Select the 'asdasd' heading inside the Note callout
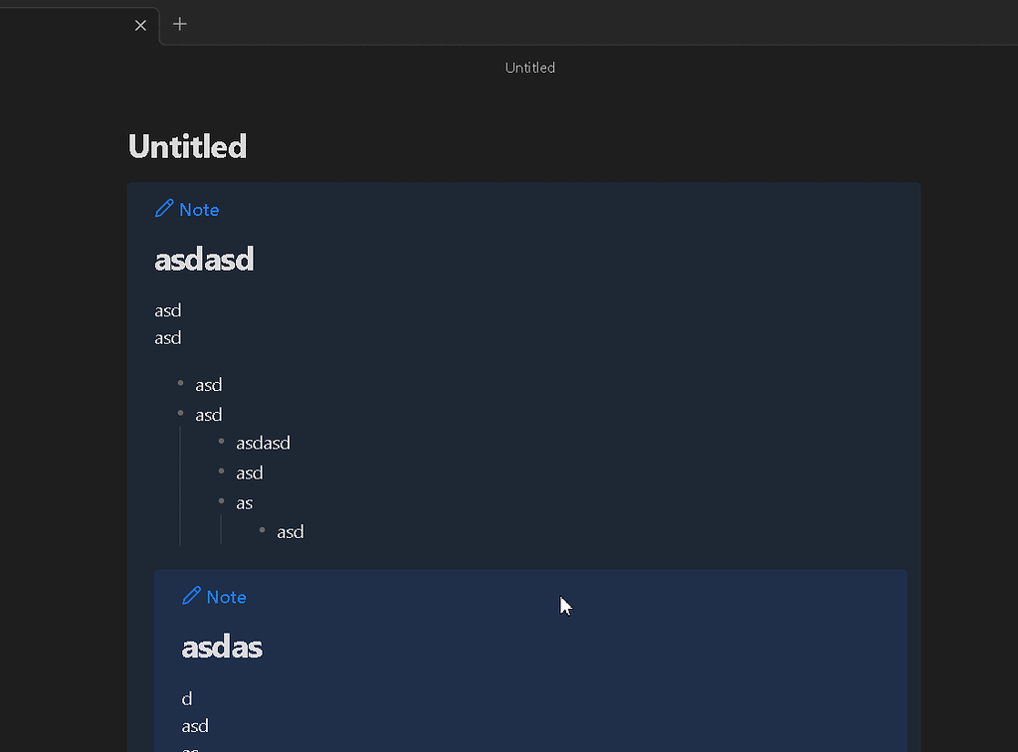The image size is (1018, 752). [x=204, y=258]
